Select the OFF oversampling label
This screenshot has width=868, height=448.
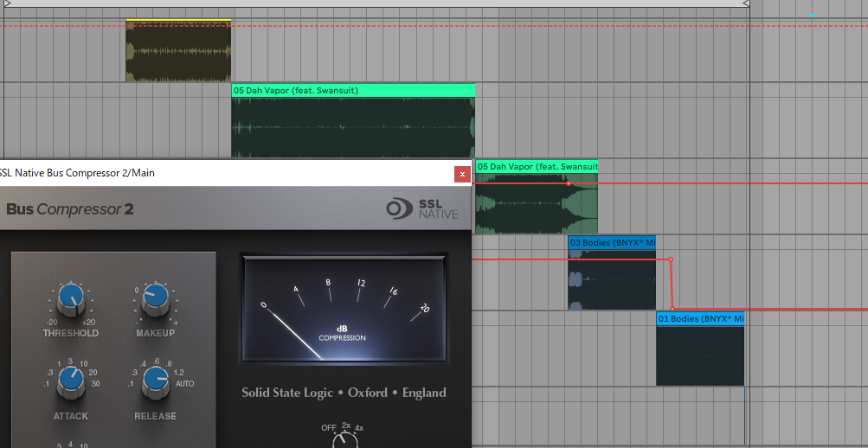329,427
